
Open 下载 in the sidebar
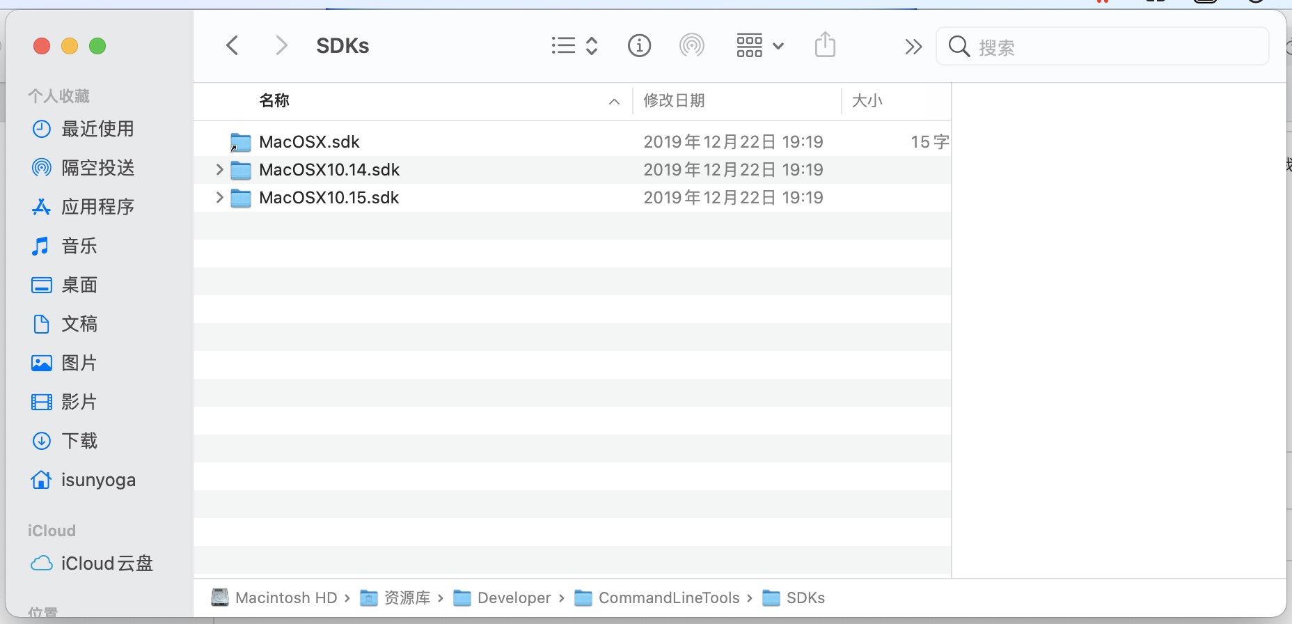79,441
